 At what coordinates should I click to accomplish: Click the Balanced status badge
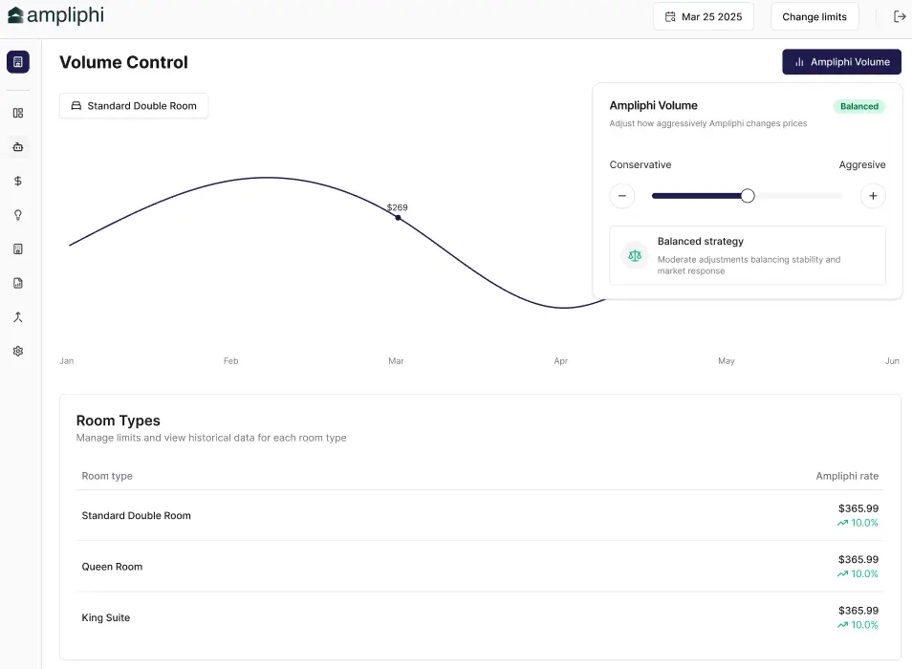click(858, 106)
